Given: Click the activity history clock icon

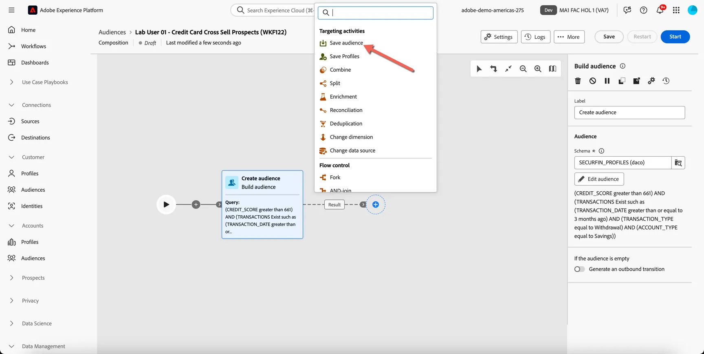Looking at the screenshot, I should [666, 81].
